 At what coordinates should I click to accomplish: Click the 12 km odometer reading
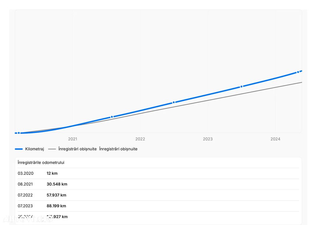coord(52,173)
